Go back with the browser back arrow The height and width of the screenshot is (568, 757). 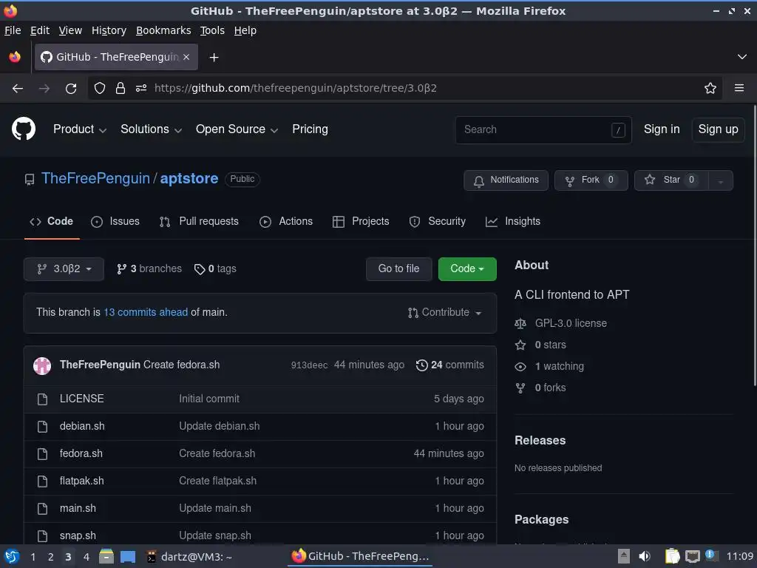click(18, 89)
